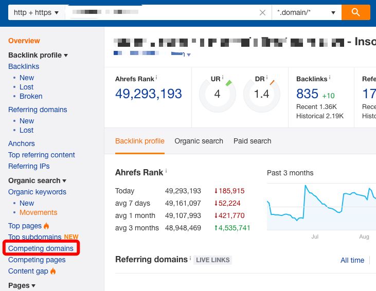This screenshot has width=376, height=291.
Task: Open Movements under Organic keywords
Action: (39, 212)
